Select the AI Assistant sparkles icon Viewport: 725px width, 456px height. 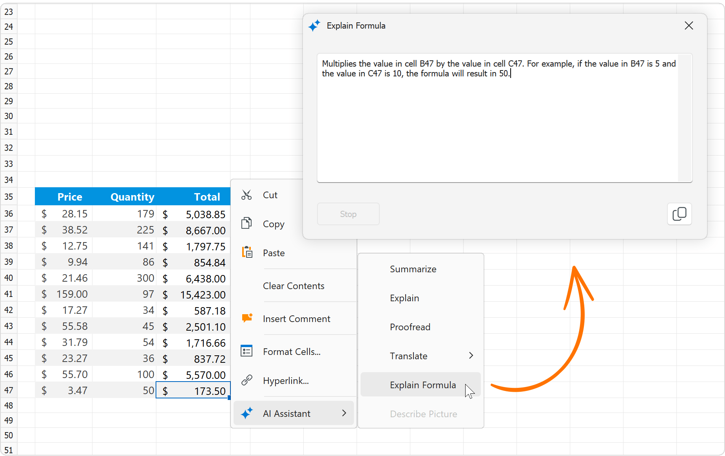[246, 413]
